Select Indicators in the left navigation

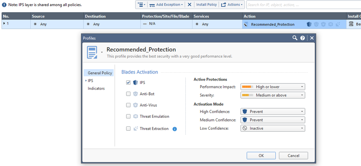point(96,89)
